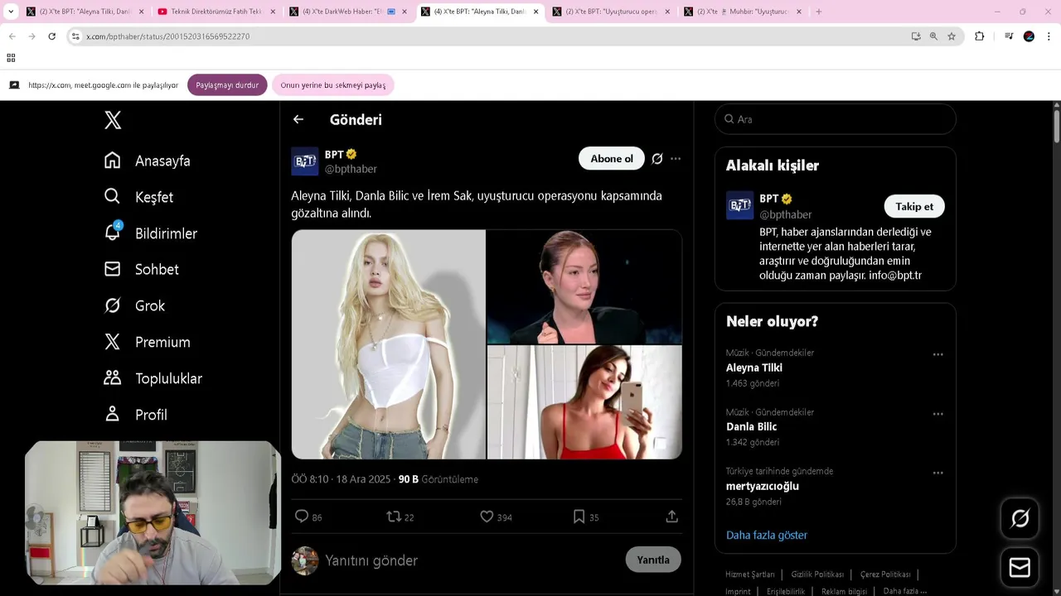Open Profil page
Viewport: 1061px width, 596px height.
pyautogui.click(x=136, y=415)
